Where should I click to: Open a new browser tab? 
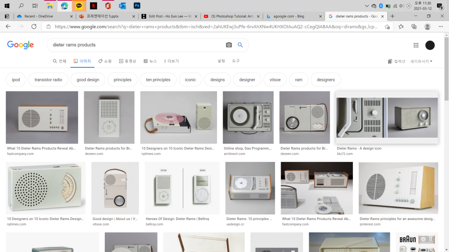coord(392,16)
